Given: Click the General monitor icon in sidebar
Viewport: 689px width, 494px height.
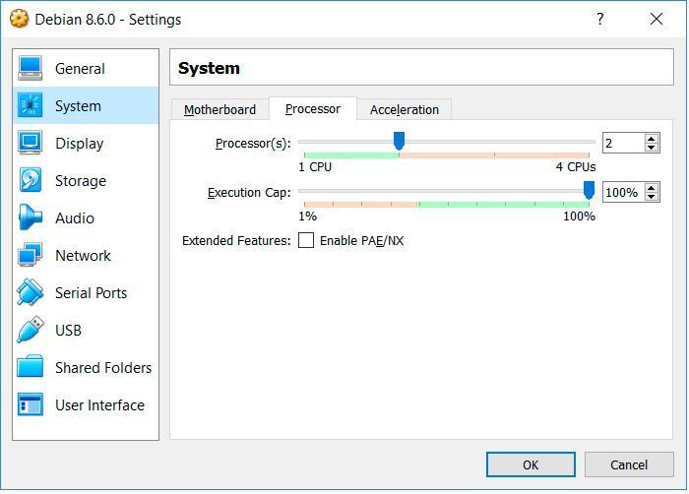Looking at the screenshot, I should pyautogui.click(x=31, y=68).
